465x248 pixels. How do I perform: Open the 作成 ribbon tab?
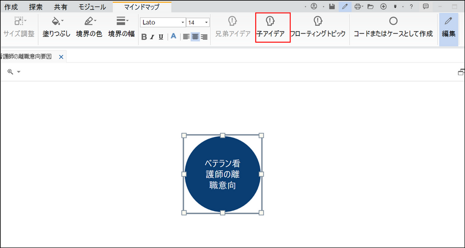(x=11, y=7)
